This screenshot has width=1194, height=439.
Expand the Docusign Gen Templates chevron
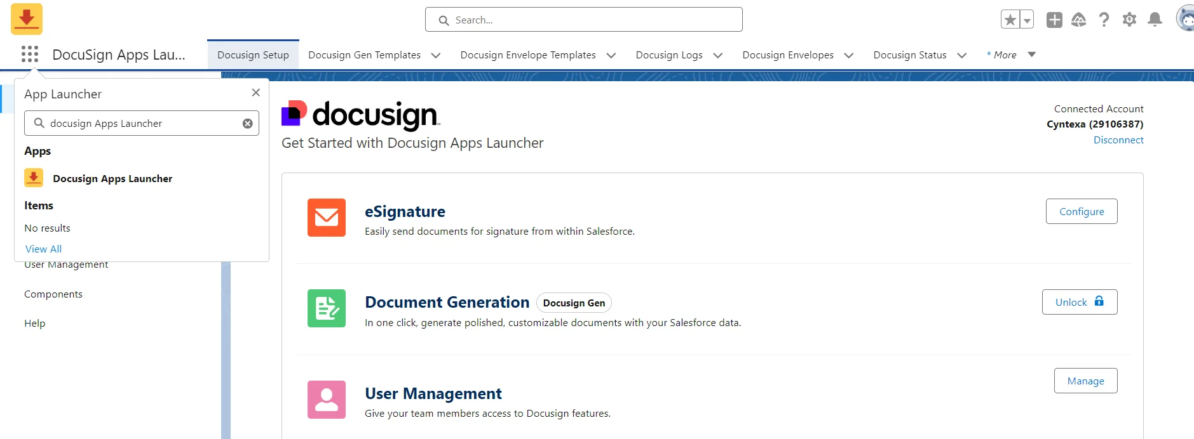[436, 55]
